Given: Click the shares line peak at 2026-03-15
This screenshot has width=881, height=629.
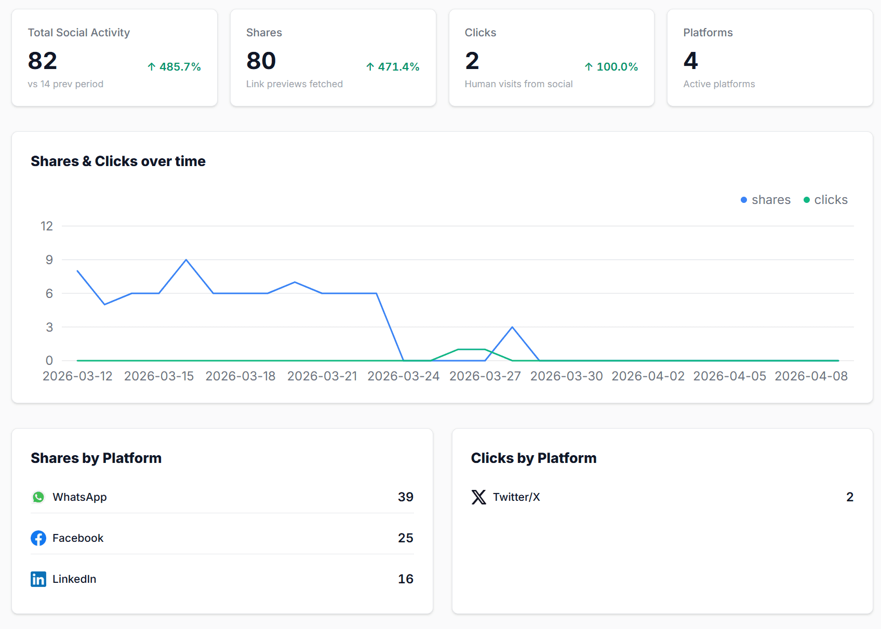Looking at the screenshot, I should tap(186, 259).
